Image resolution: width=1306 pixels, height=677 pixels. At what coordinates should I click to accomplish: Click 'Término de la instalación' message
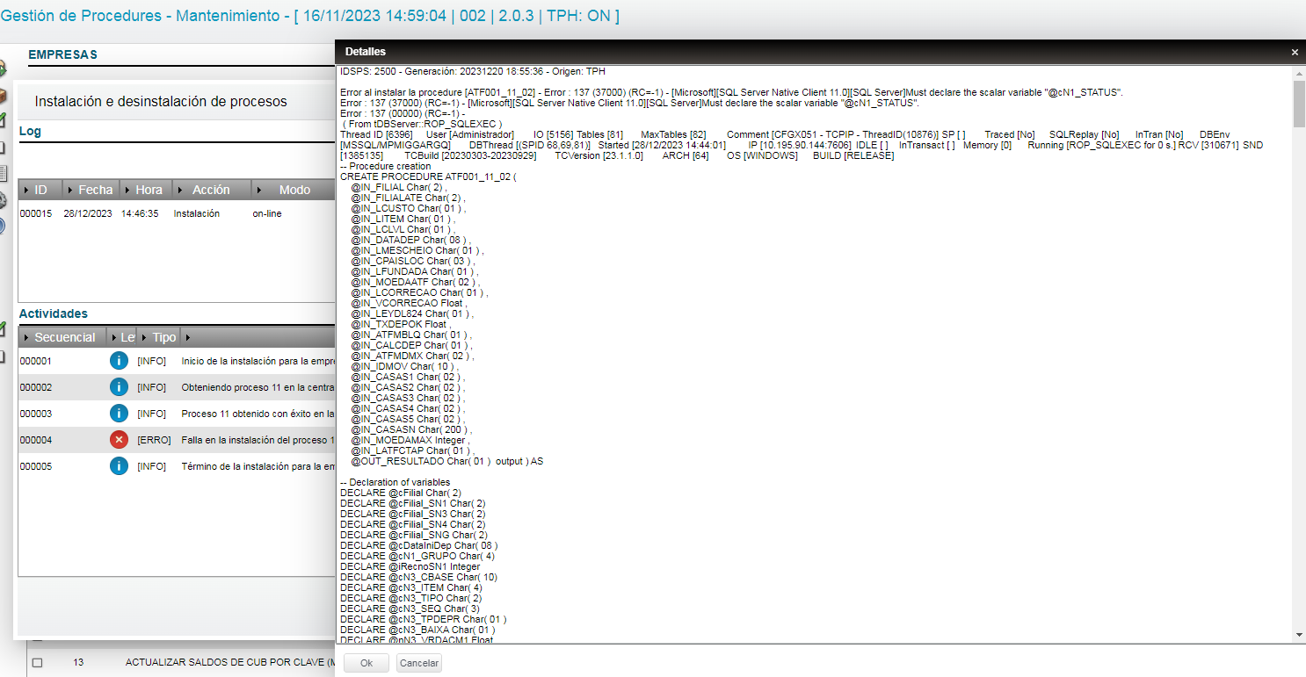click(258, 466)
